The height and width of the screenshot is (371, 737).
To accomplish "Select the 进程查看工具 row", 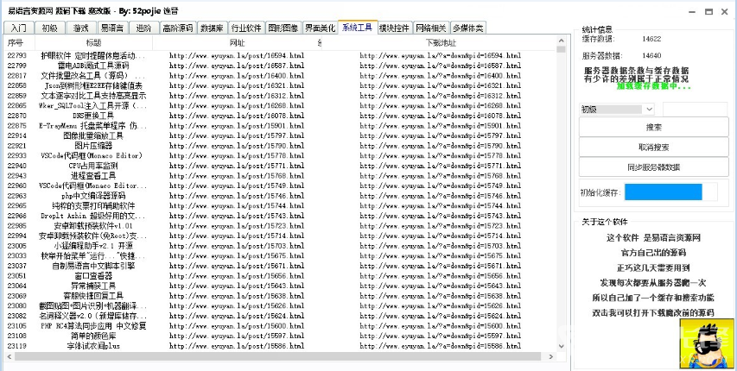I will coord(280,176).
